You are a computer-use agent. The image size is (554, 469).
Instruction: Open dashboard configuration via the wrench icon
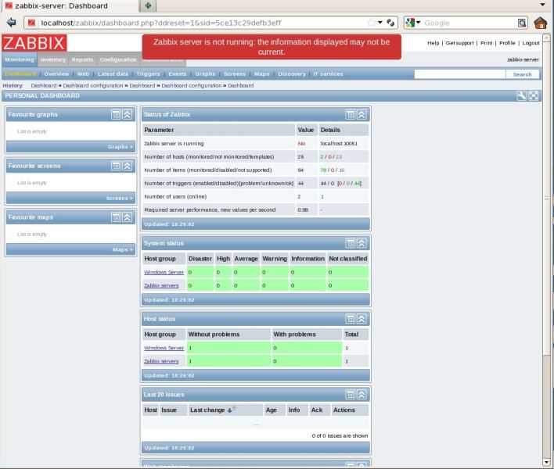click(521, 95)
